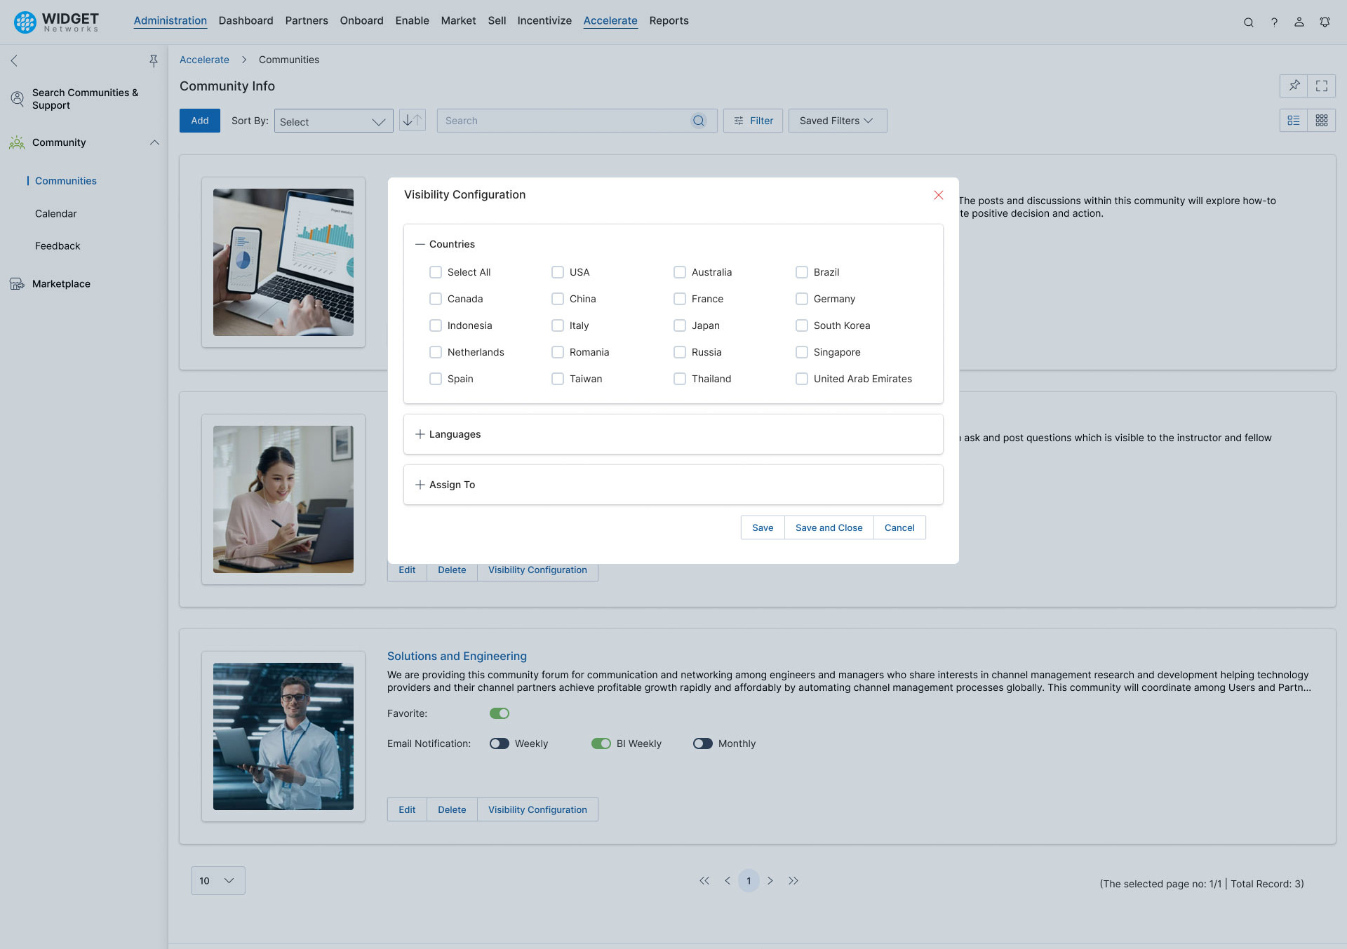Viewport: 1347px width, 949px height.
Task: Enable Monthly email notification toggle
Action: [x=703, y=743]
